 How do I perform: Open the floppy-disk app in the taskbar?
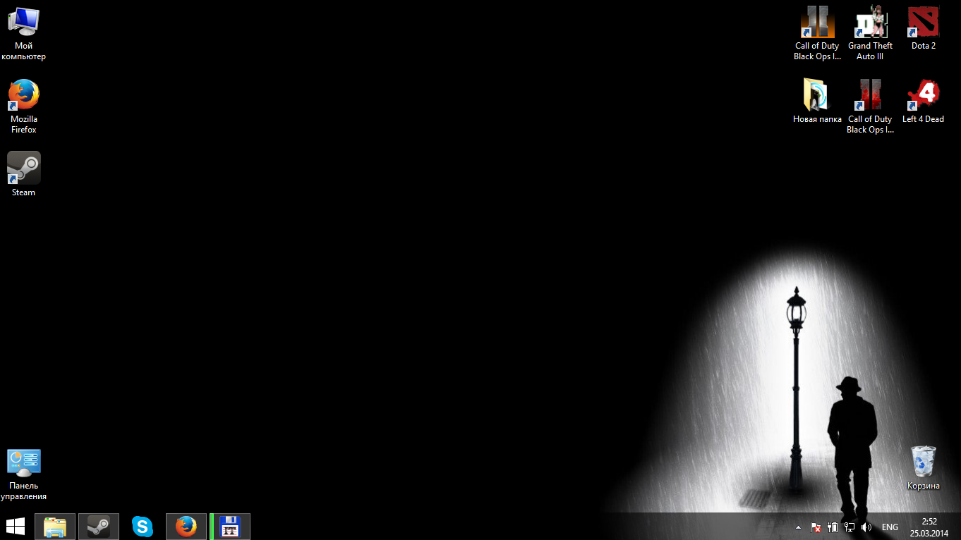[230, 527]
